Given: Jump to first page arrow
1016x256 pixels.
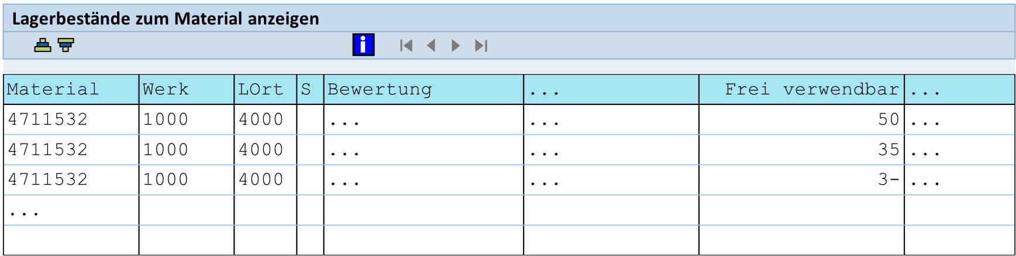Looking at the screenshot, I should point(406,45).
